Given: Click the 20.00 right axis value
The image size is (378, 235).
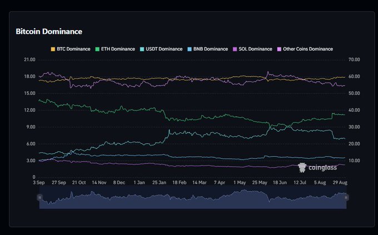Looking at the screenshot, I should (354, 144).
